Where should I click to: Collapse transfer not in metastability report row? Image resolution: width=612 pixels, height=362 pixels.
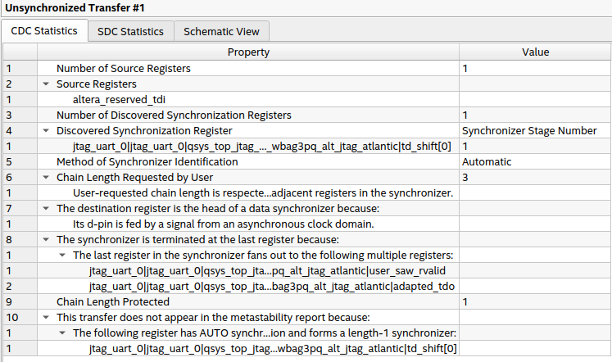click(x=44, y=317)
